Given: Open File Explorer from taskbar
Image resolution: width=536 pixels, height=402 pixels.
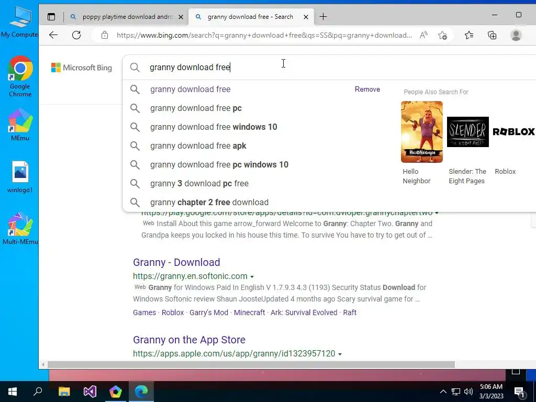Looking at the screenshot, I should (64, 392).
